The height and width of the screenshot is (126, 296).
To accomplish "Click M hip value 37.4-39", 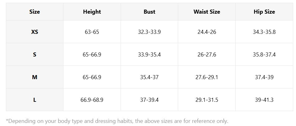I will point(264,77).
